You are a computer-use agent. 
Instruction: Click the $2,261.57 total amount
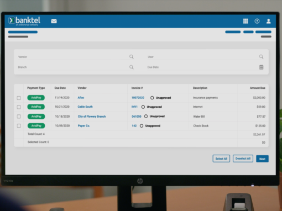click(259, 134)
